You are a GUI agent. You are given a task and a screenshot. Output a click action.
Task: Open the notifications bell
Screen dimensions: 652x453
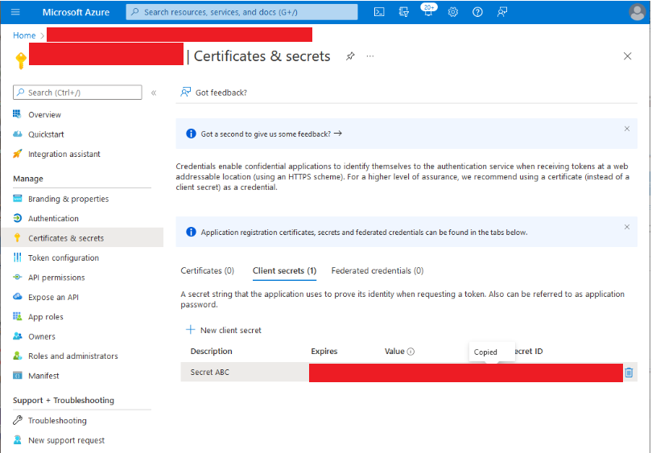pyautogui.click(x=428, y=13)
